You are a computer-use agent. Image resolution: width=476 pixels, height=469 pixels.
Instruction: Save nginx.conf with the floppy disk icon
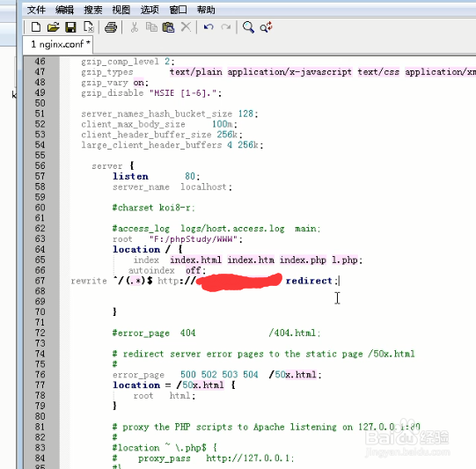70,27
